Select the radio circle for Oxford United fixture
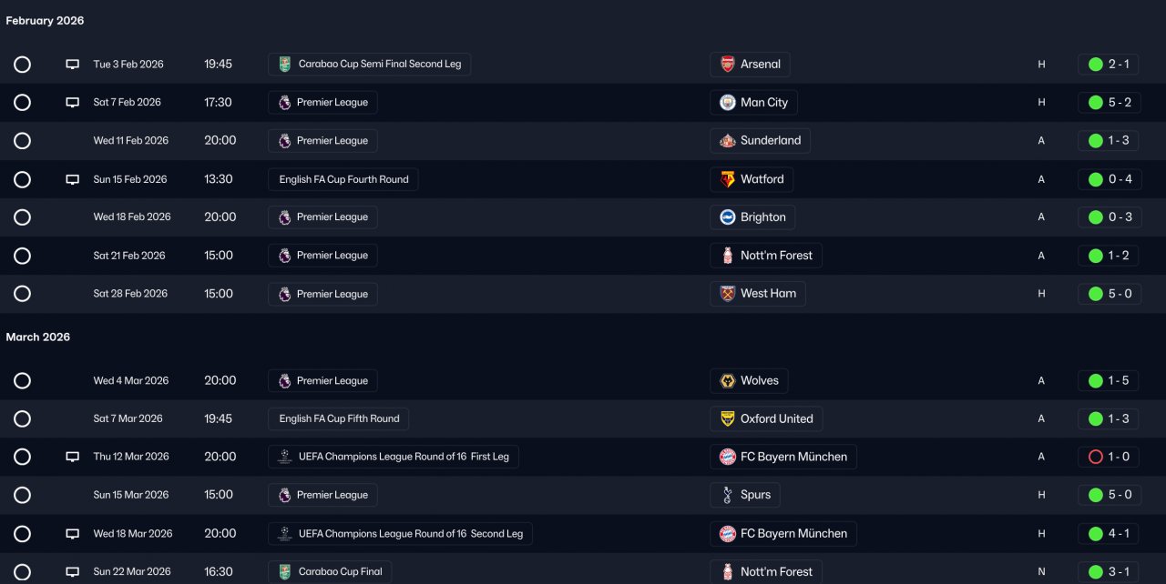 [x=23, y=419]
